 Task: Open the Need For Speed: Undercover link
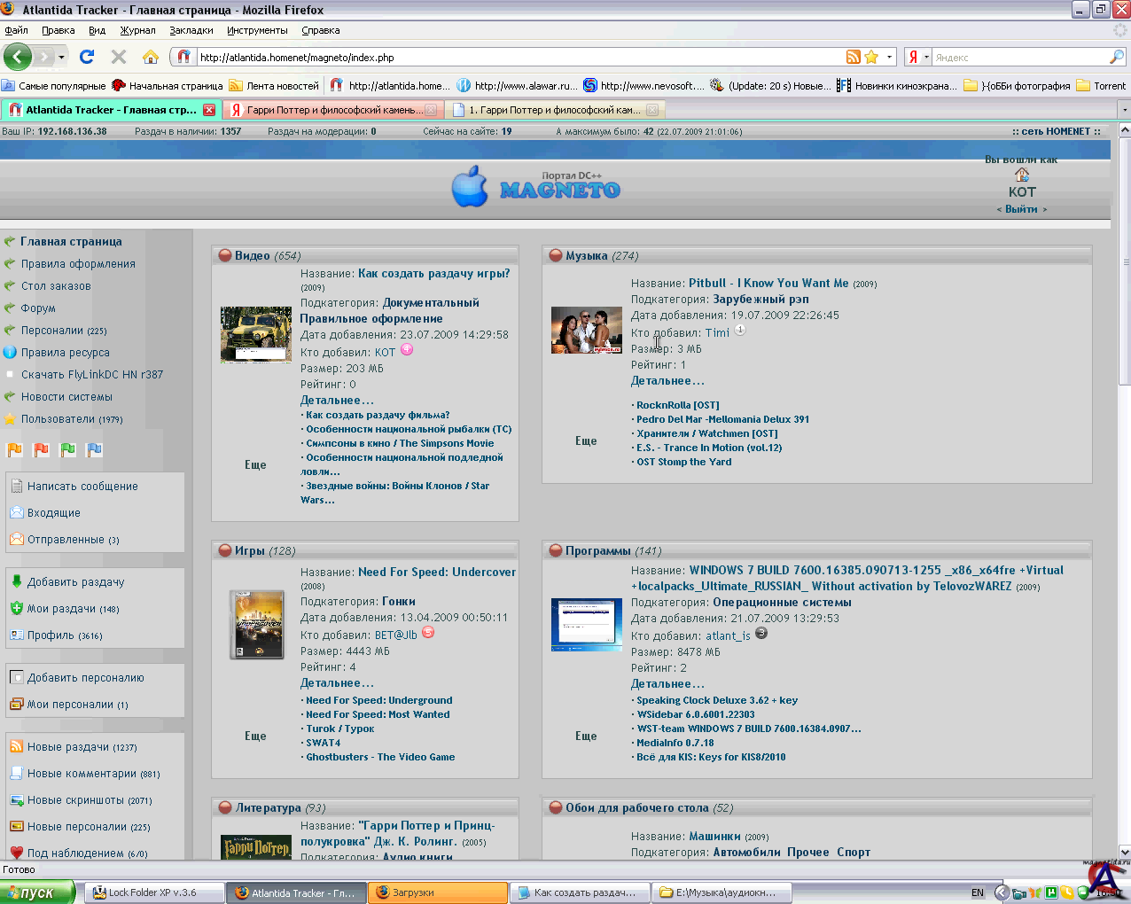pos(437,572)
